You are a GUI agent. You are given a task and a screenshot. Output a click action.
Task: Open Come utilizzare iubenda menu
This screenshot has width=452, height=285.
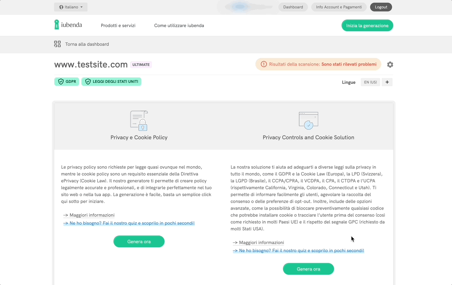179,26
